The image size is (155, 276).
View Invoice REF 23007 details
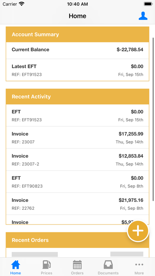[x=77, y=138]
